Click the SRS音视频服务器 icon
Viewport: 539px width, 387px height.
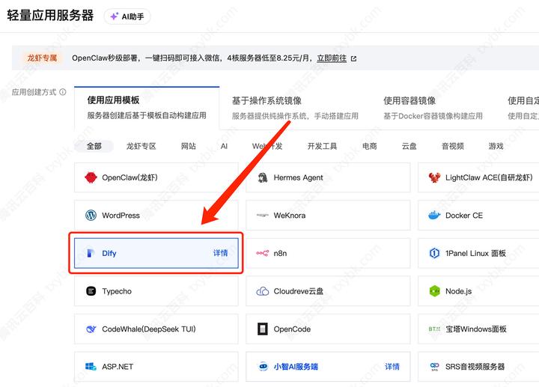click(434, 366)
